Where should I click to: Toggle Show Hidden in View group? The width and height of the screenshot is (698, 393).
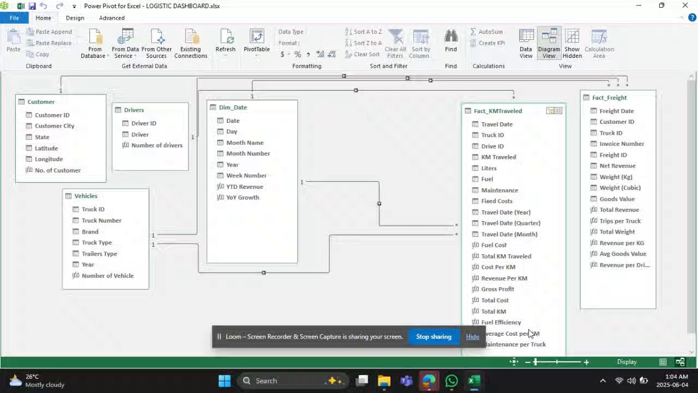coord(572,44)
